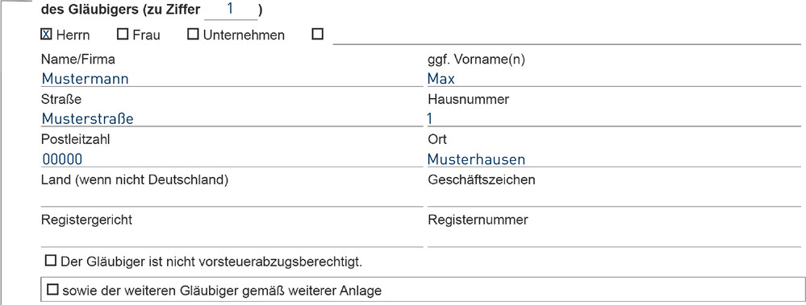Focus the Geschäftszeichen input field
This screenshot has width=806, height=305.
coord(614,198)
